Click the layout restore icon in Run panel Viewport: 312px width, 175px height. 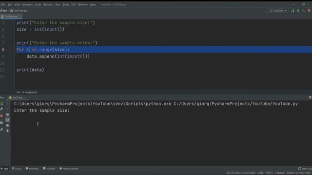tap(1, 123)
